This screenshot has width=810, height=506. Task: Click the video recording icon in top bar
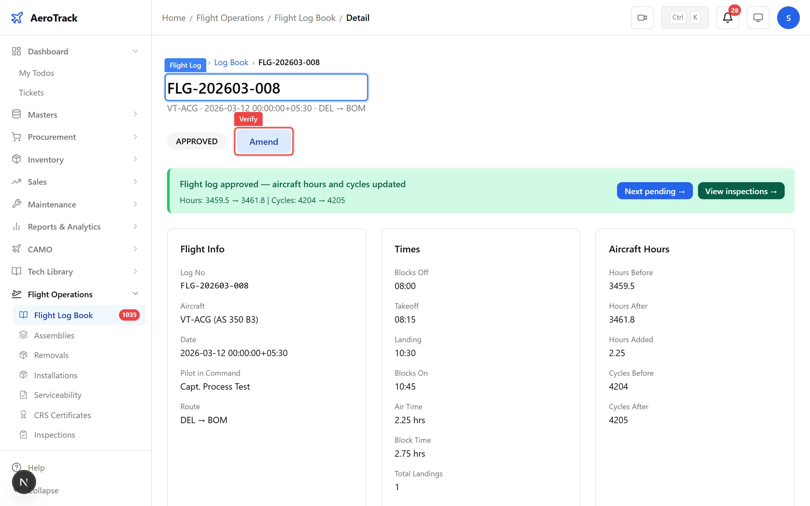click(x=642, y=17)
